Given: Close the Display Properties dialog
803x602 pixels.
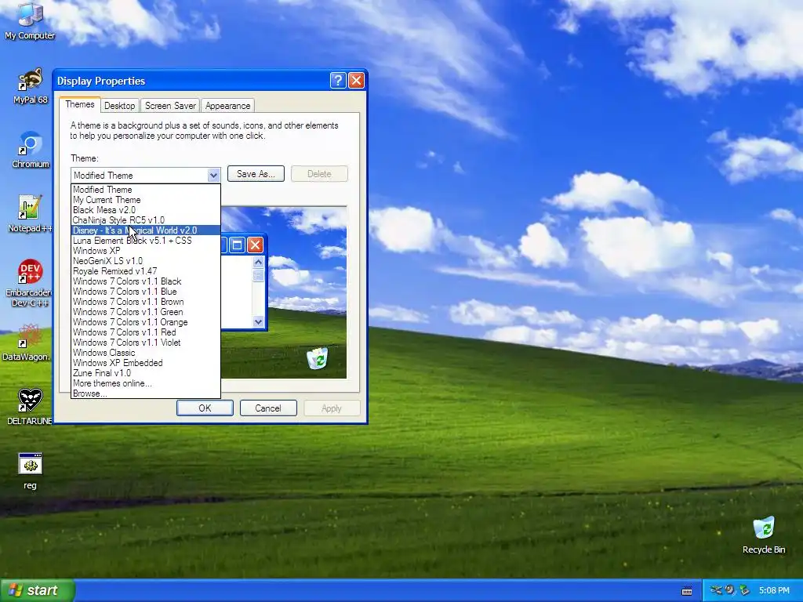Looking at the screenshot, I should [356, 81].
